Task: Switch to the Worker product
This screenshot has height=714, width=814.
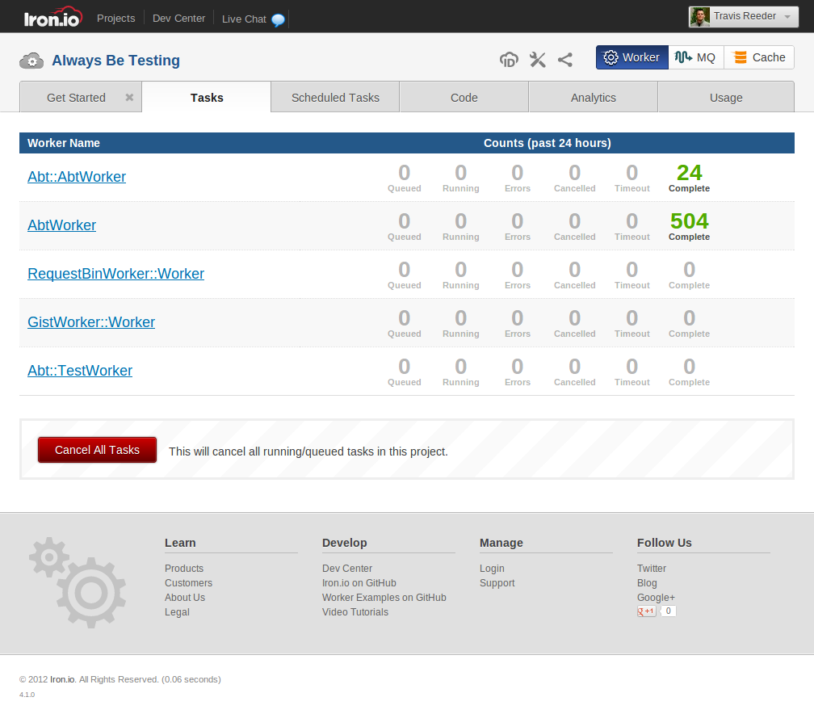Action: click(x=632, y=57)
